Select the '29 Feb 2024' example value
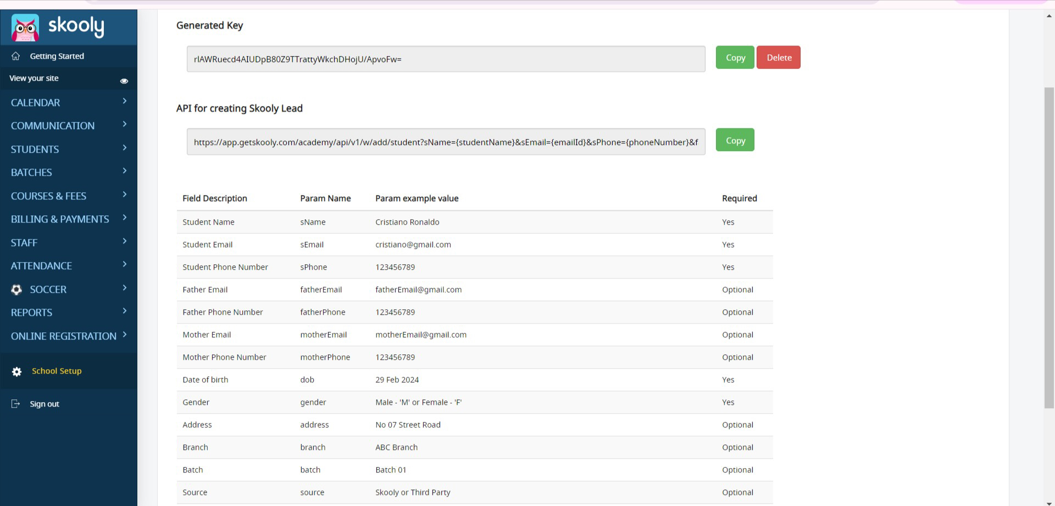The width and height of the screenshot is (1055, 506). 397,380
